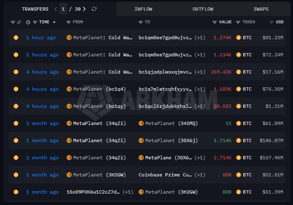Image resolution: width=293 pixels, height=205 pixels.
Task: Open MetaPlanet (345MQ) recipient
Action: point(171,123)
